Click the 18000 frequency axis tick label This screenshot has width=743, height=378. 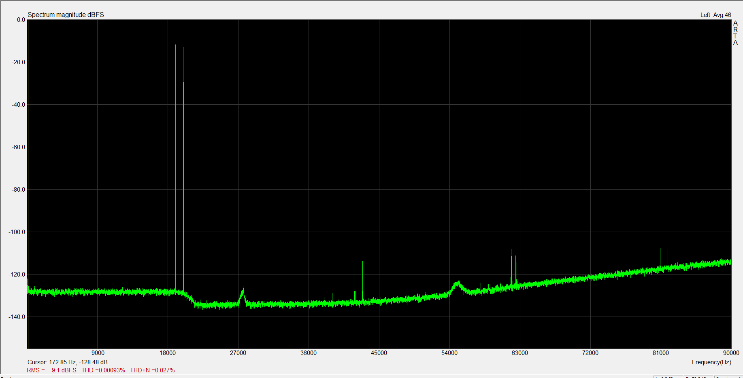click(168, 353)
